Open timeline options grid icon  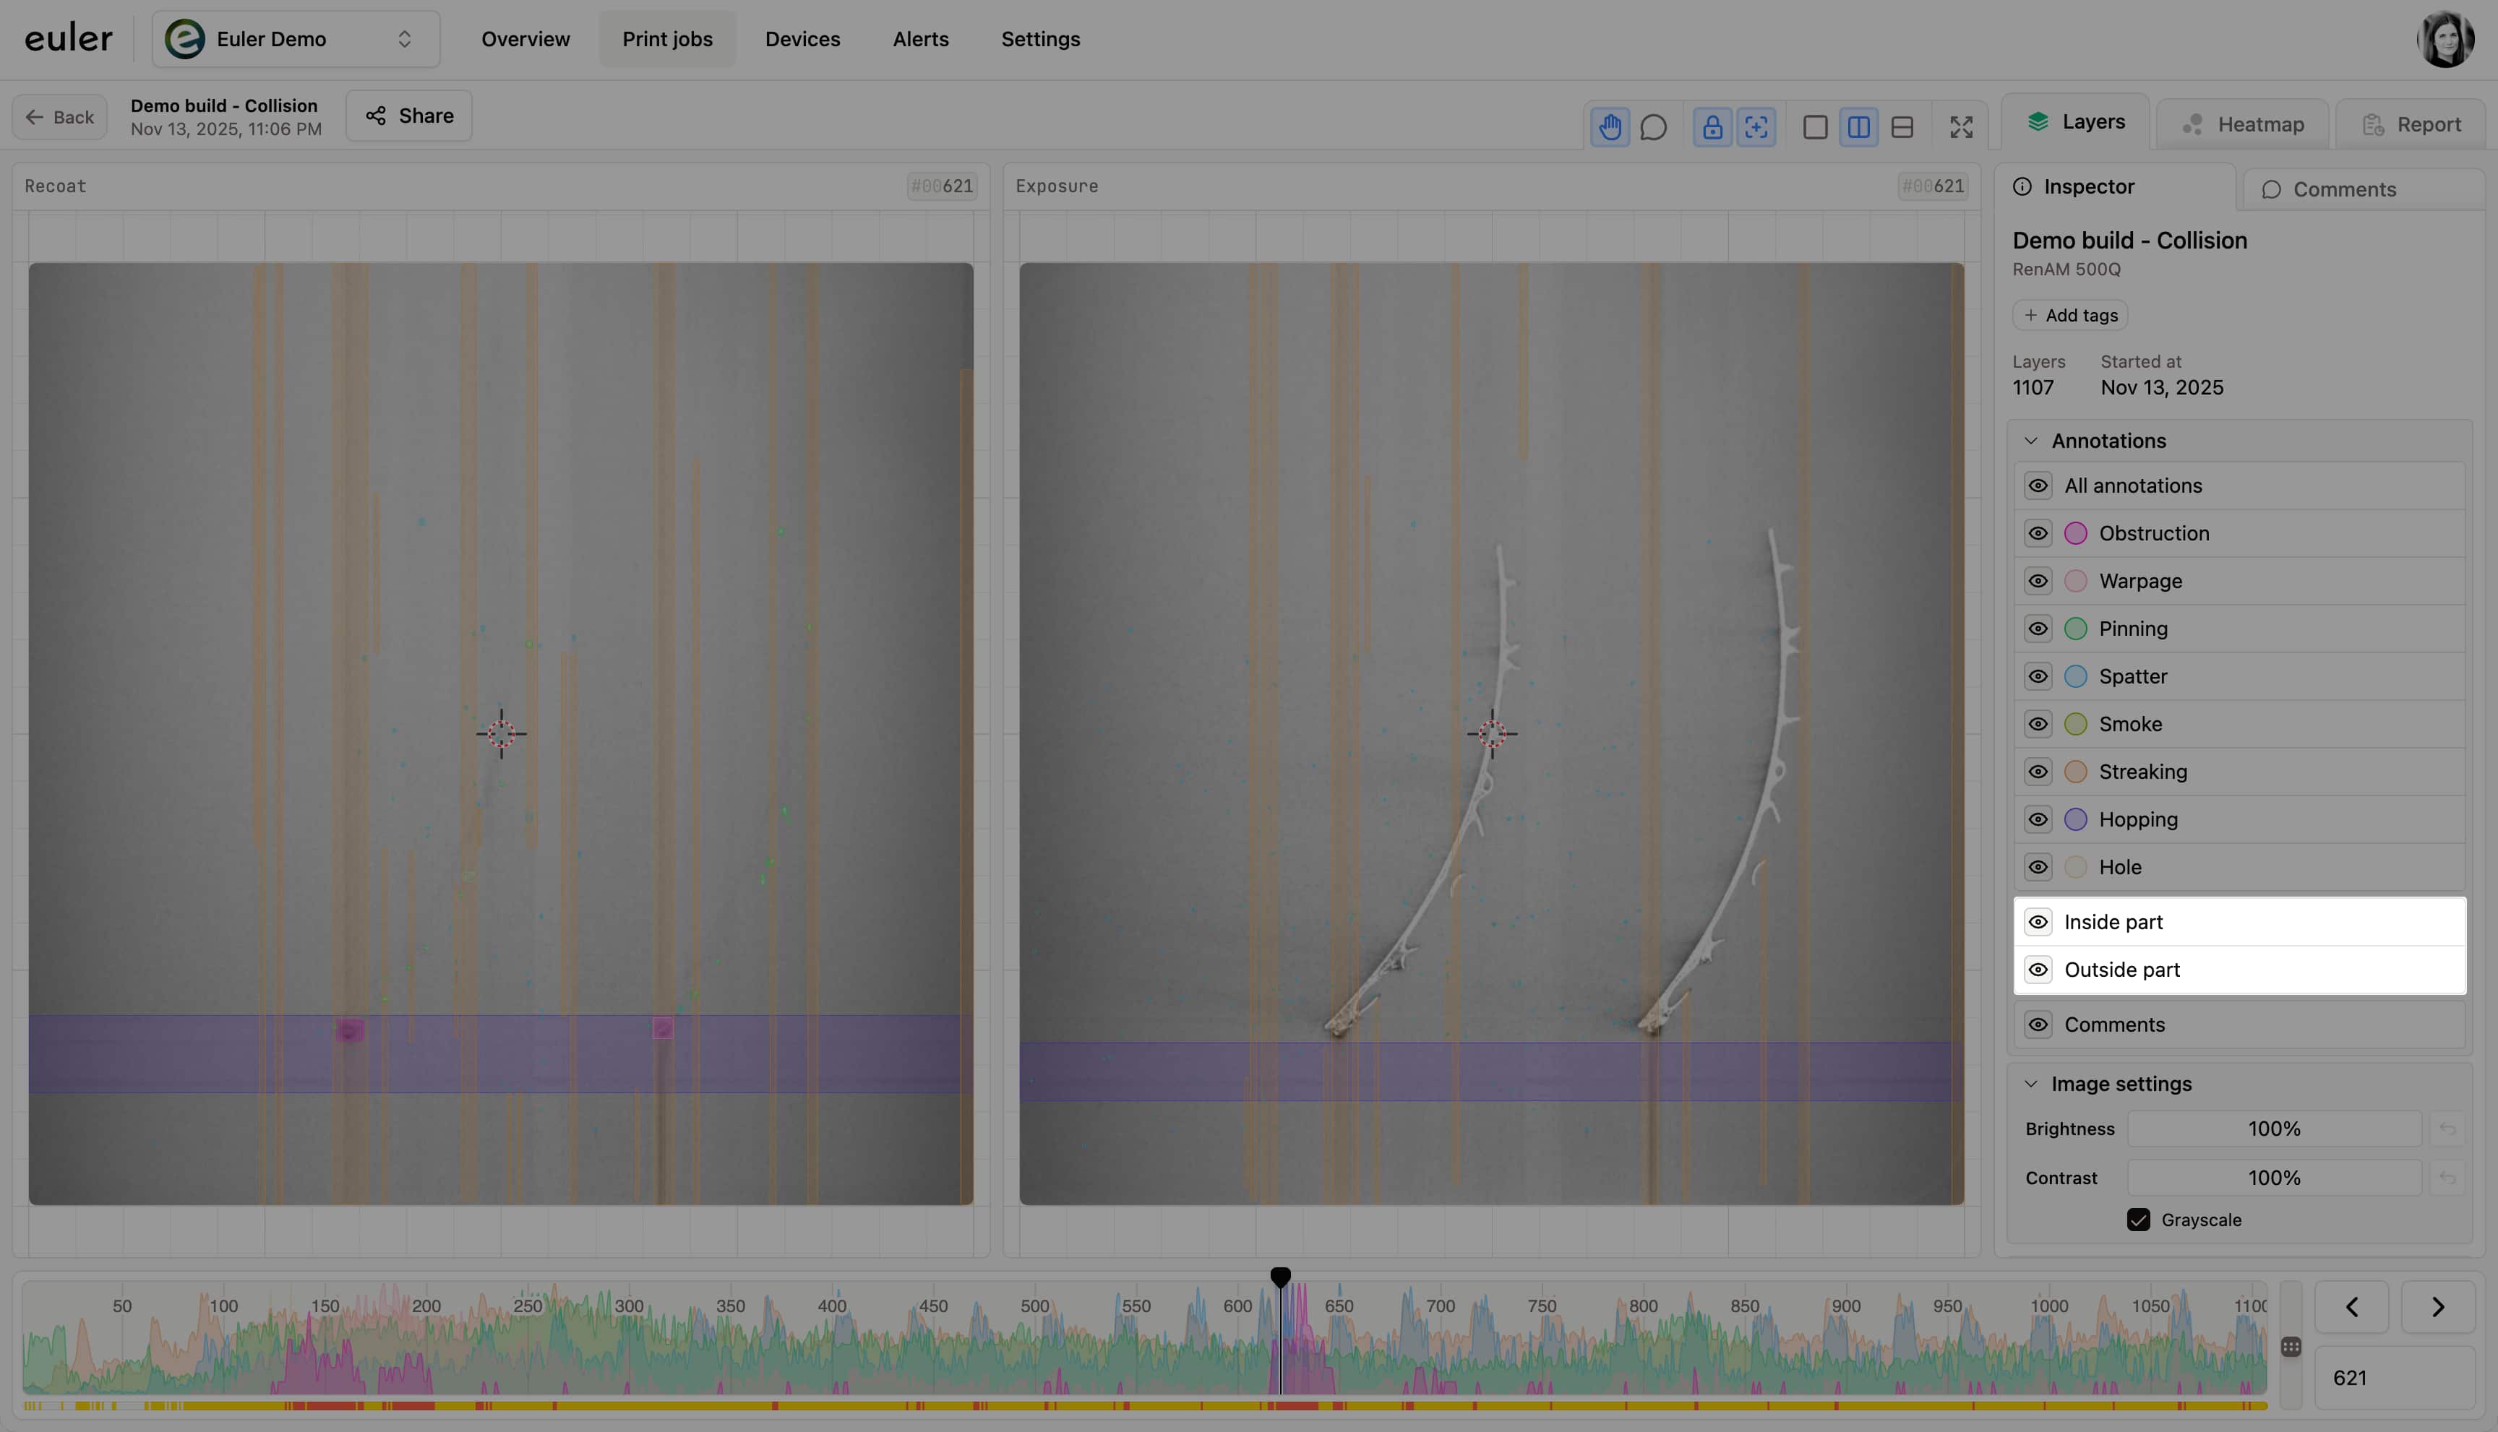2291,1347
